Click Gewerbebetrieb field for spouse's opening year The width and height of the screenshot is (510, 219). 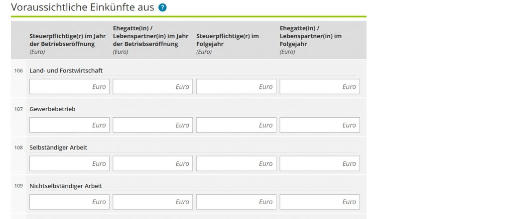[x=152, y=125]
